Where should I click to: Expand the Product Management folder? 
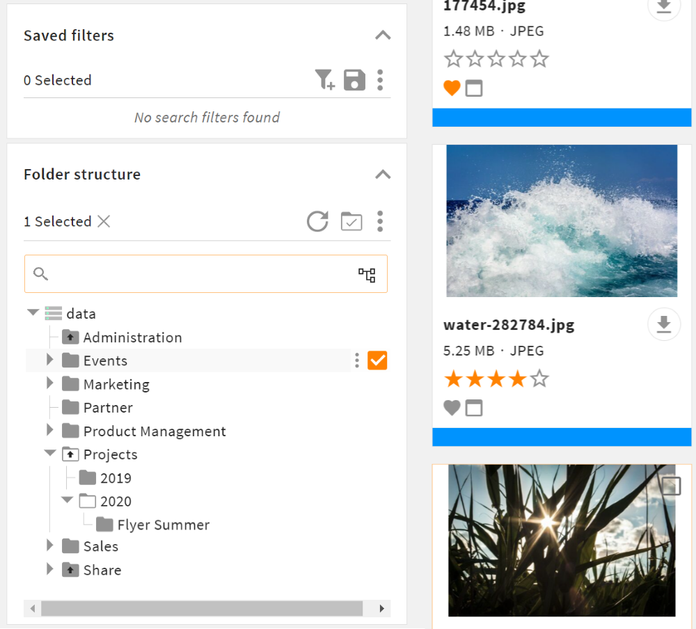click(49, 430)
